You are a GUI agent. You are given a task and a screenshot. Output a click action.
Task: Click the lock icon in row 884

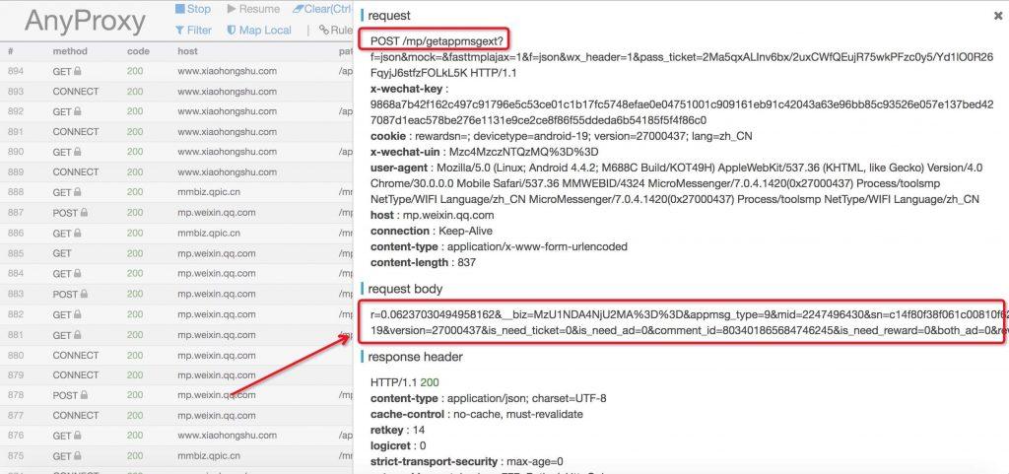tap(77, 274)
